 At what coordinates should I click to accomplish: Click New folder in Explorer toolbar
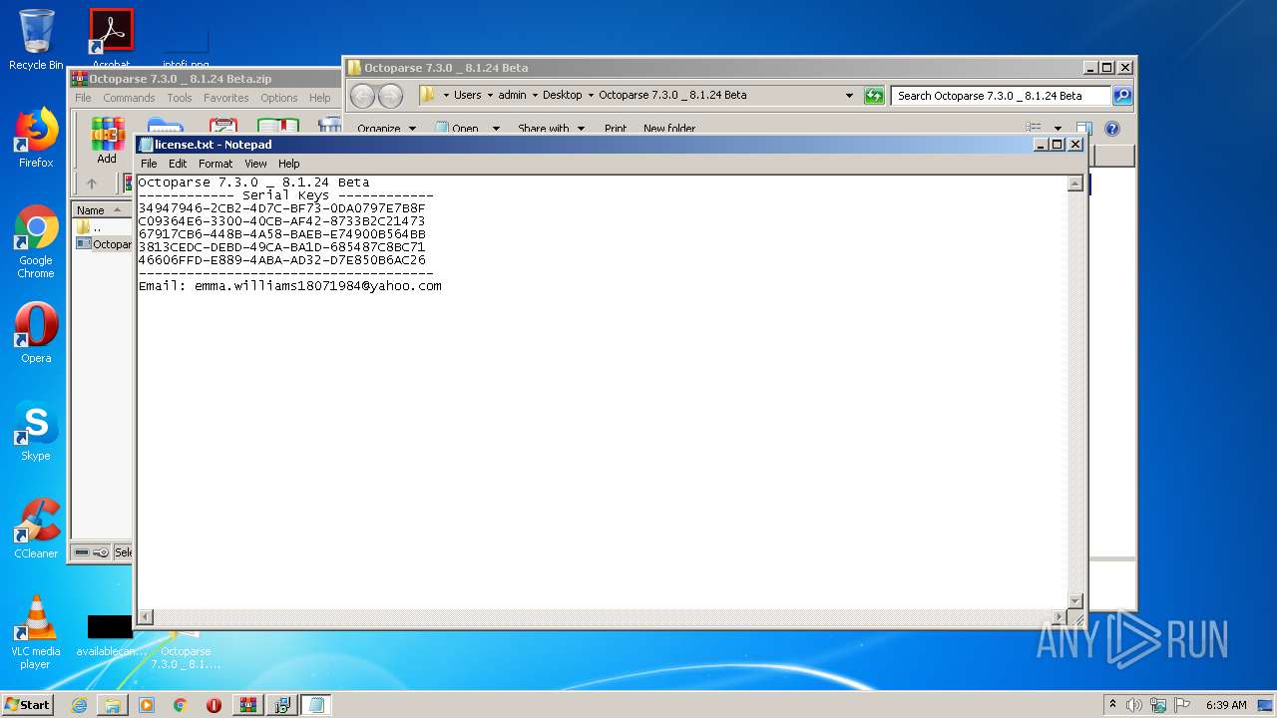(x=669, y=129)
